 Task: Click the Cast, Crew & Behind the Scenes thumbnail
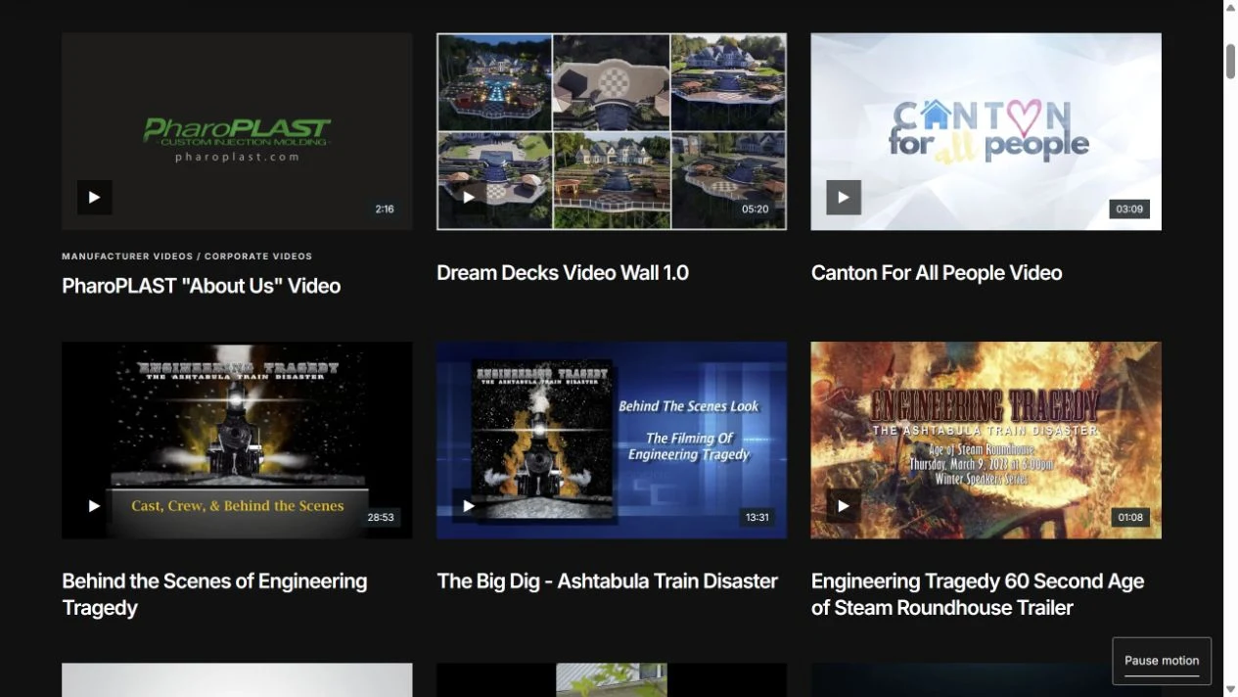pyautogui.click(x=237, y=440)
